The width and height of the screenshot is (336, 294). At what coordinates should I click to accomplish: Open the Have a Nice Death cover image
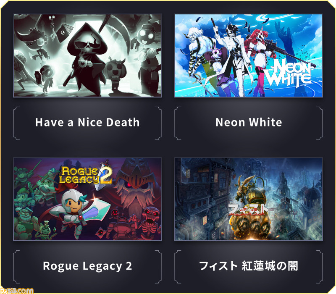click(x=87, y=55)
